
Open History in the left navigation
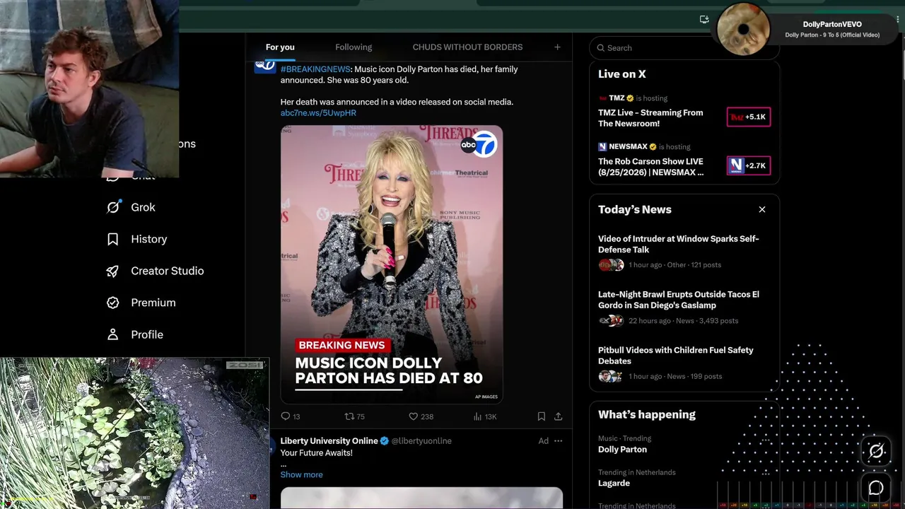[x=136, y=239]
